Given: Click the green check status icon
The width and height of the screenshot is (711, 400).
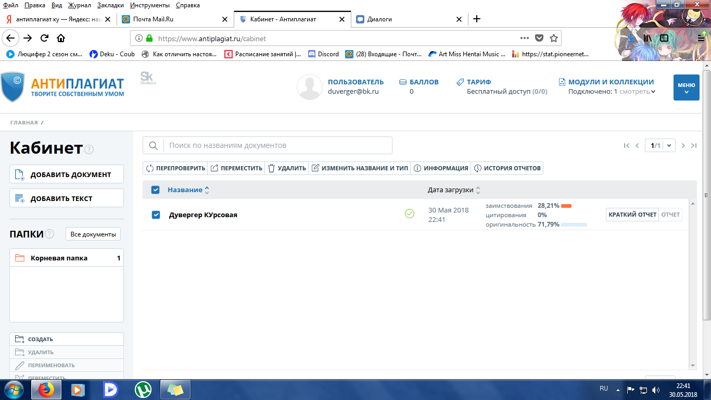Looking at the screenshot, I should (410, 214).
